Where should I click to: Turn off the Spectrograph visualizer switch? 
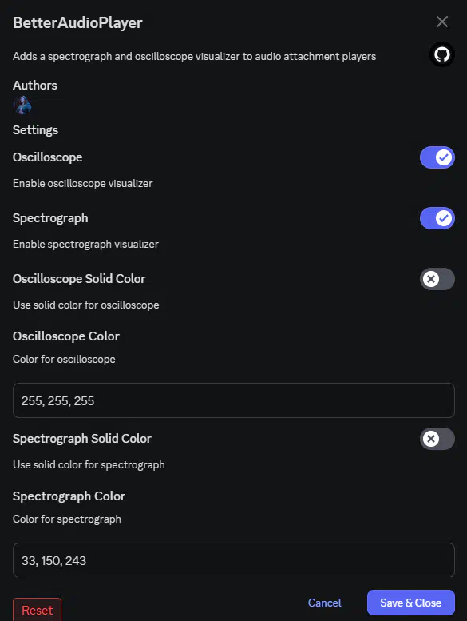point(437,218)
